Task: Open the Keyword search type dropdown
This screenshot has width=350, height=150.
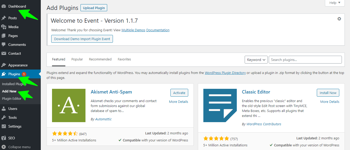Action: point(256,60)
